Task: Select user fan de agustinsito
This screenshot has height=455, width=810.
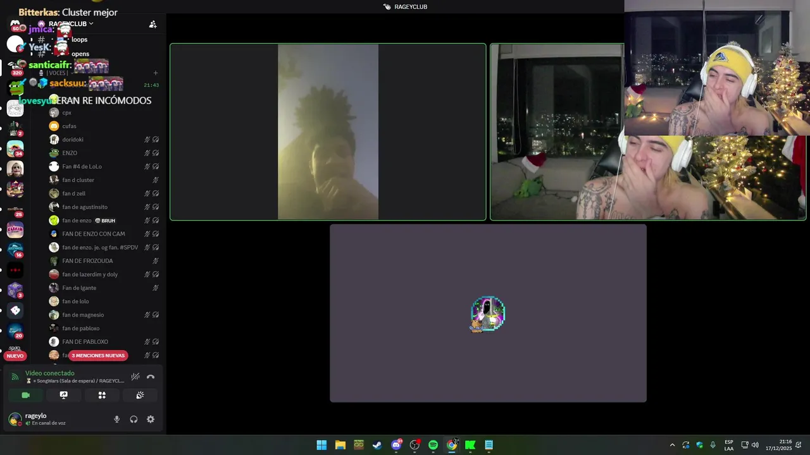Action: [x=104, y=207]
